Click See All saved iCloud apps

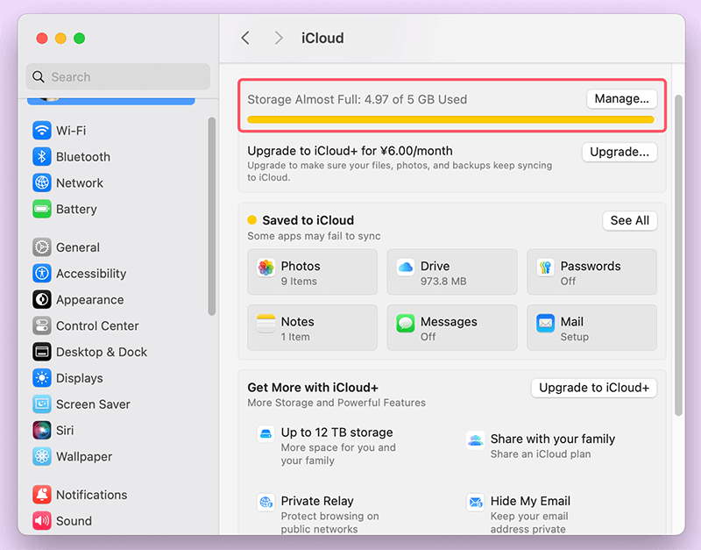pyautogui.click(x=629, y=220)
